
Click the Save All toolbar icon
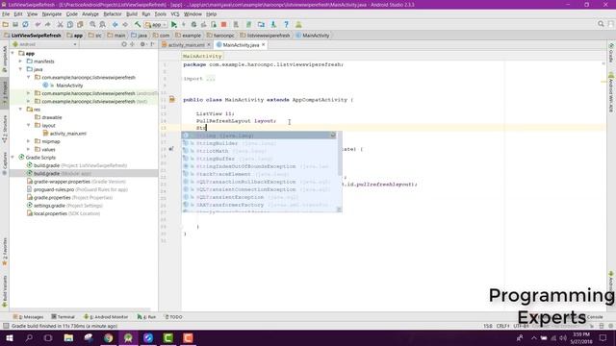point(15,24)
